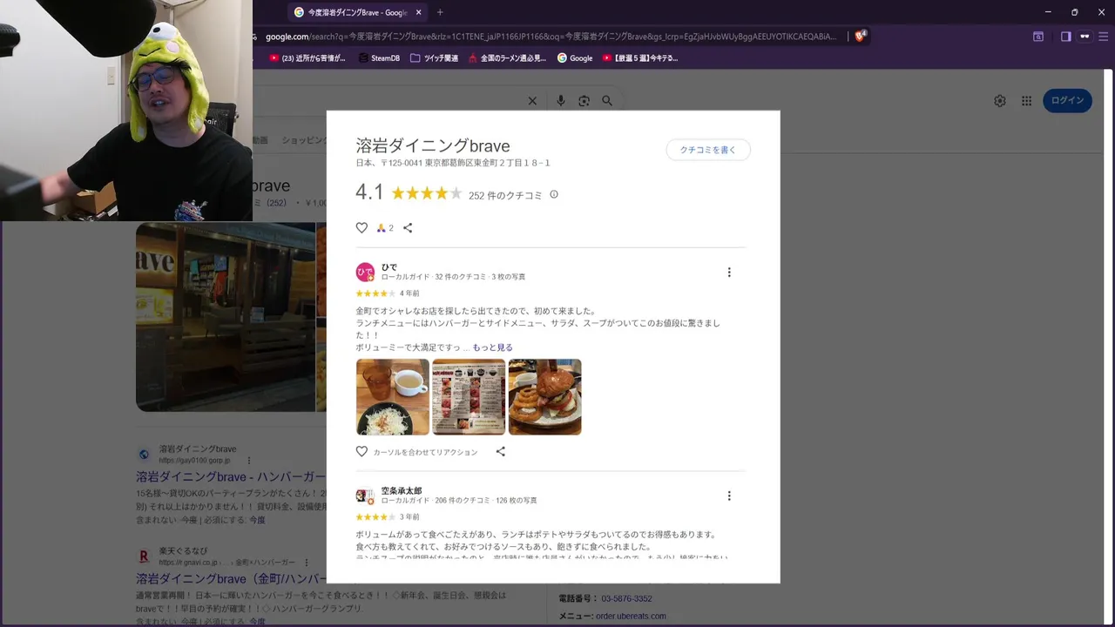Click phone number 03-5876-3352
This screenshot has width=1115, height=627.
pyautogui.click(x=628, y=598)
